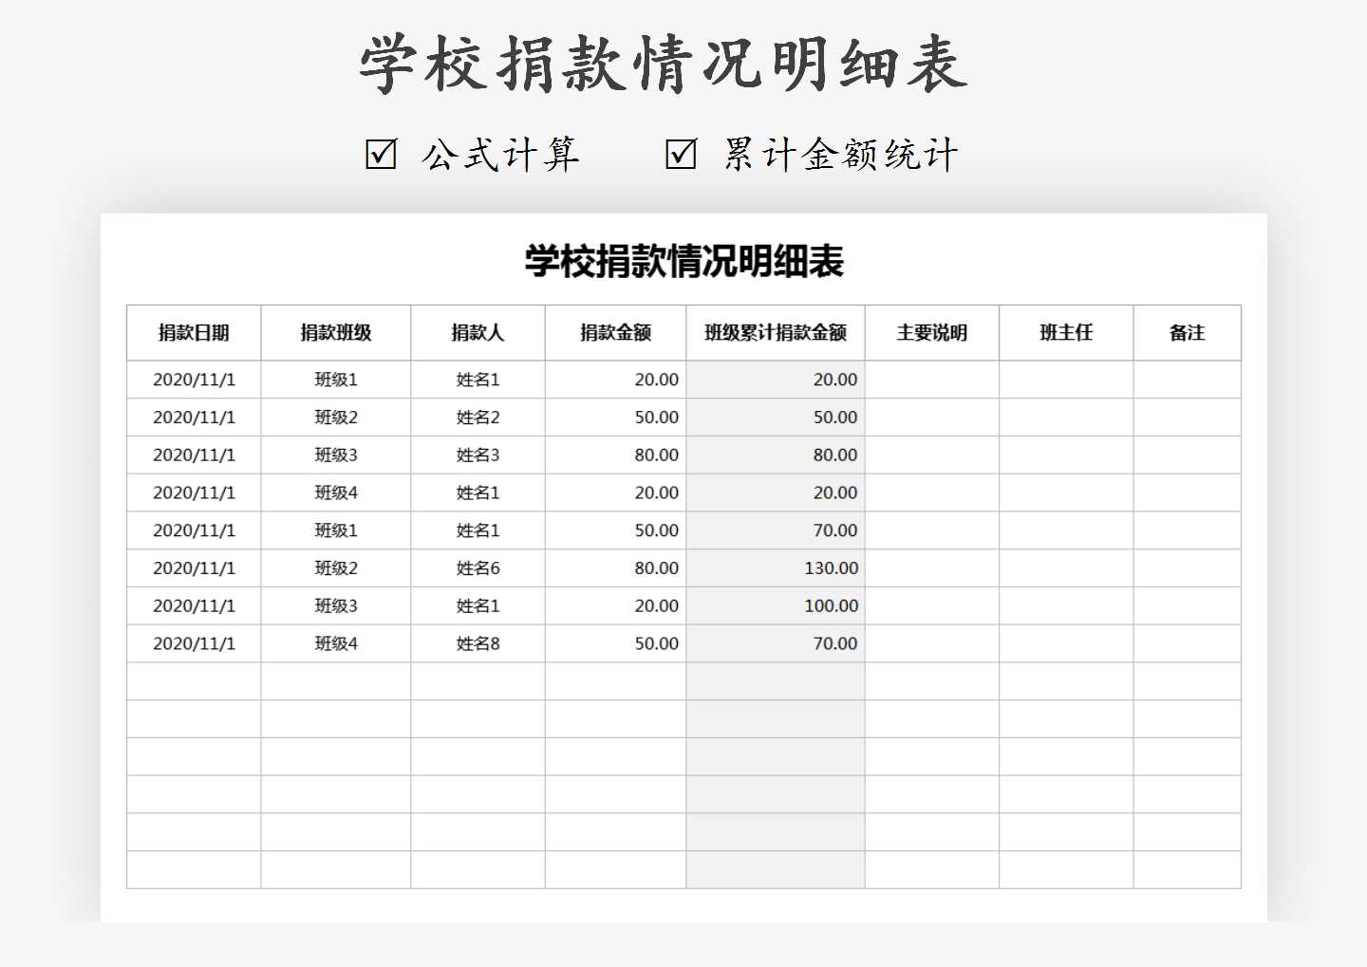Screen dimensions: 1367x967
Task: Select the 捐款金额 column header
Action: tap(615, 332)
